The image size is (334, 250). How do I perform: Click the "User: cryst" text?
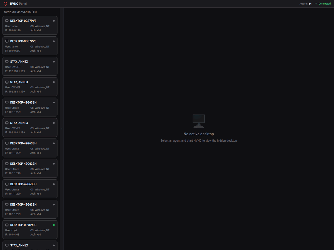point(11,230)
